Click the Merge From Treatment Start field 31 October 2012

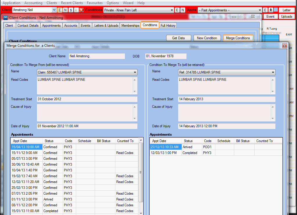[87, 99]
